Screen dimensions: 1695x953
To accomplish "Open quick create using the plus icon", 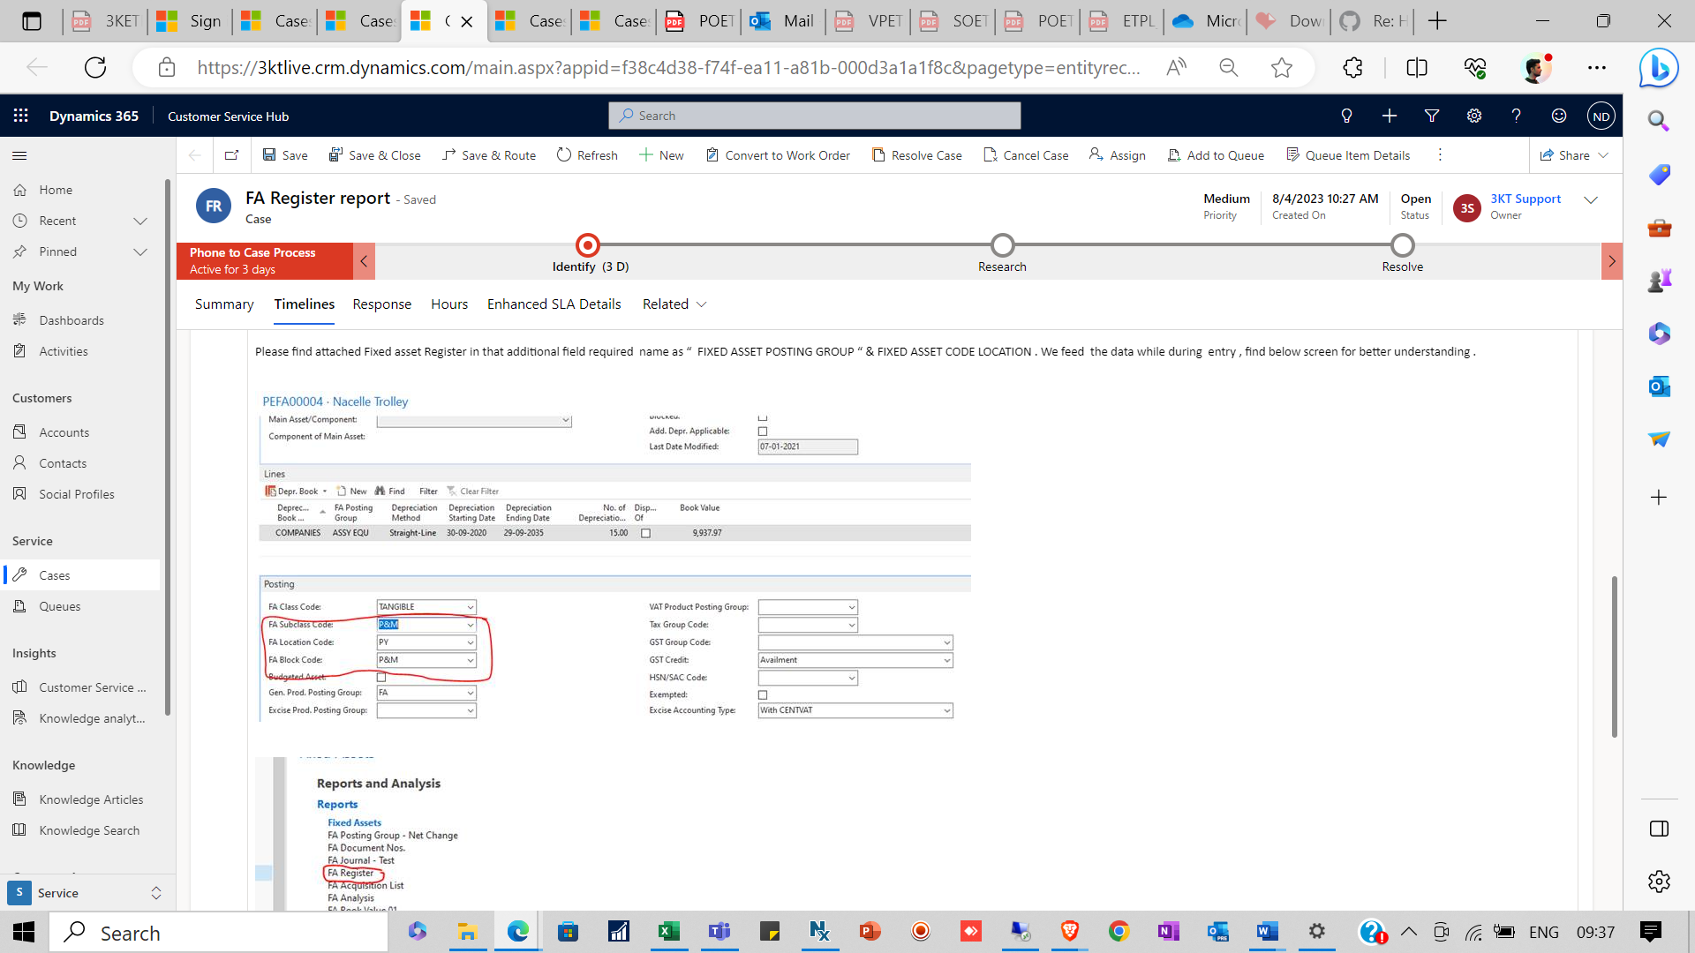I will point(1389,116).
